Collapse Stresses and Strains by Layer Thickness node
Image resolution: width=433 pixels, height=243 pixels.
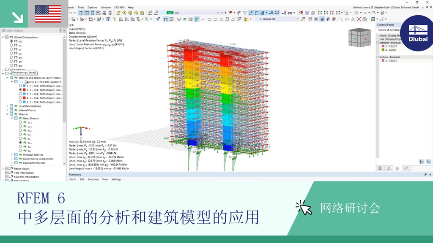click(8, 78)
